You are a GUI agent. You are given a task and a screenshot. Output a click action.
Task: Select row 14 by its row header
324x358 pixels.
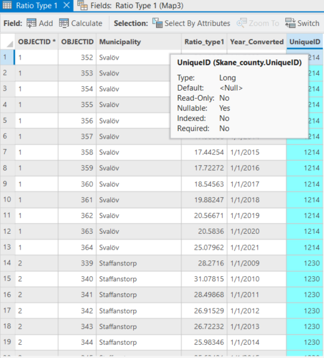(8, 263)
